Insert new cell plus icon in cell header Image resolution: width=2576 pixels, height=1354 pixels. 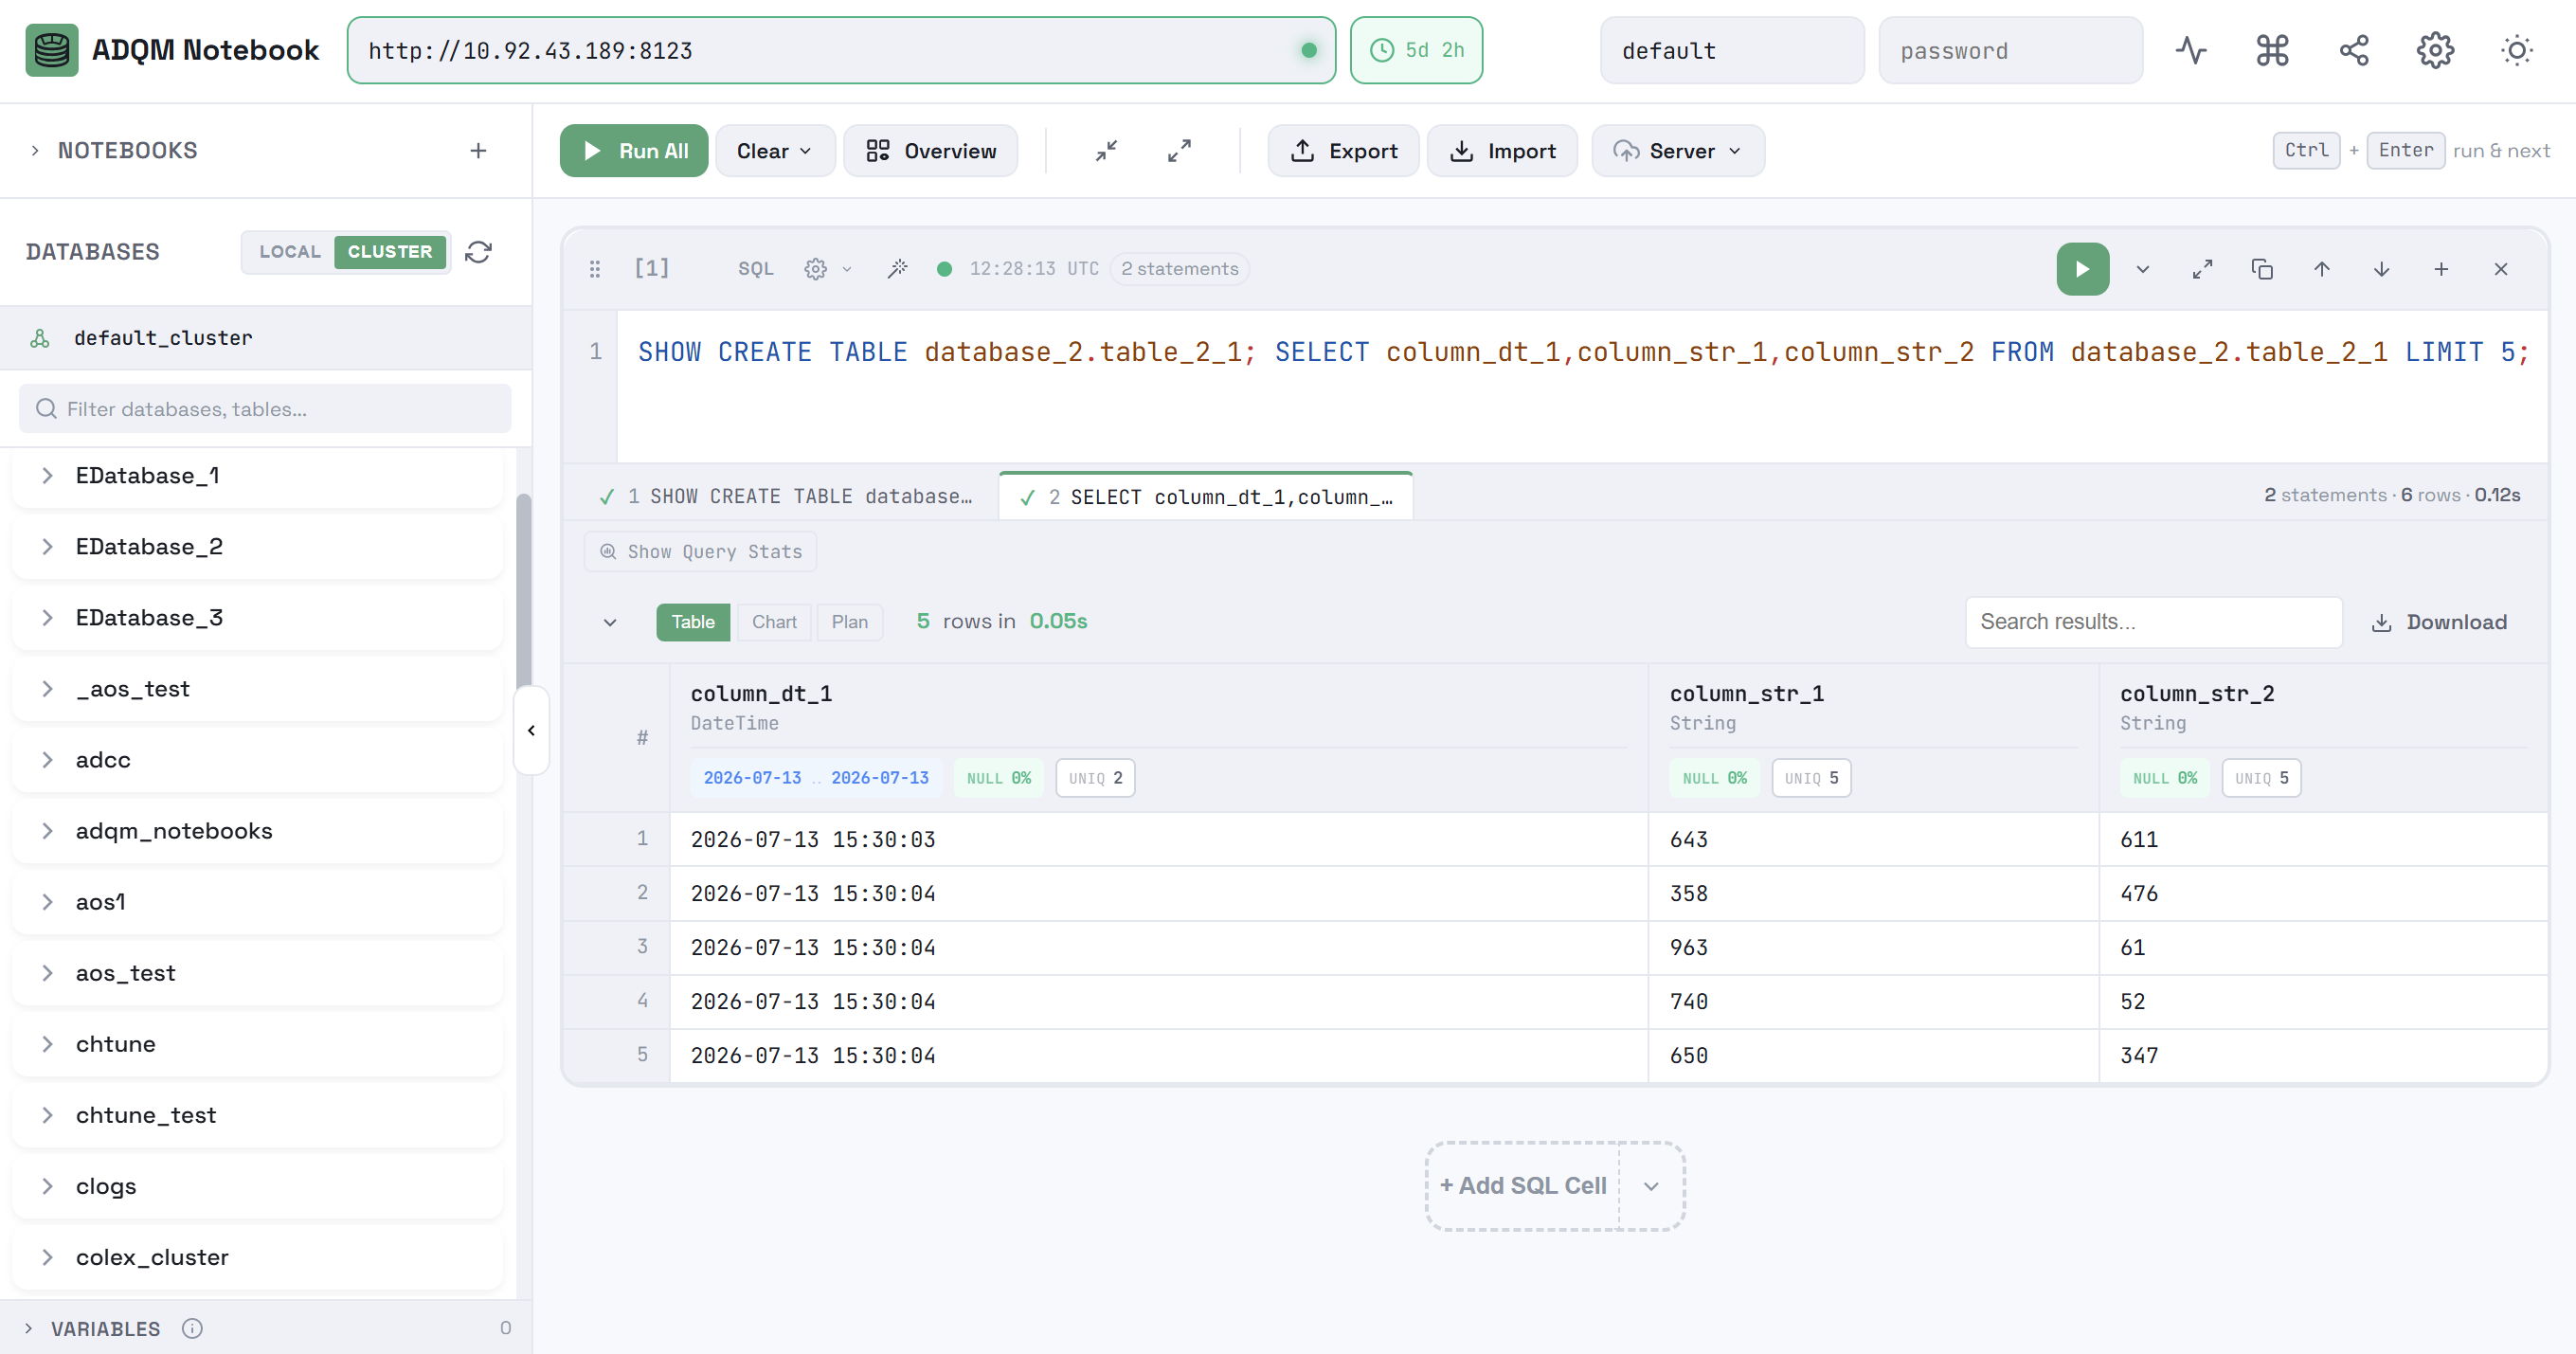pos(2441,269)
